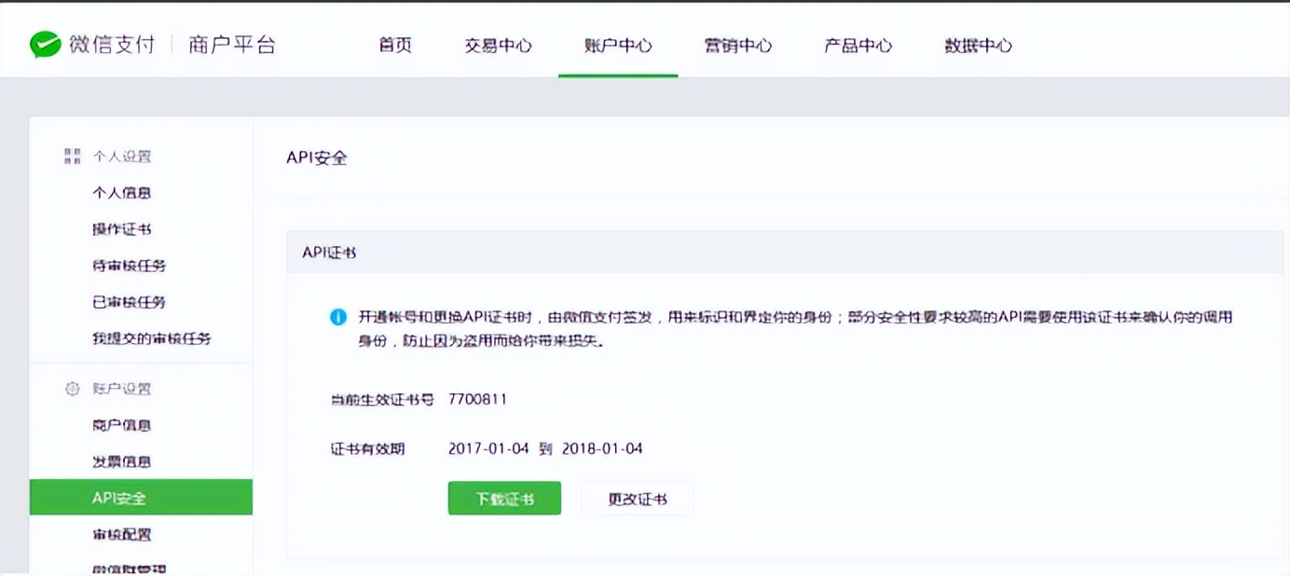This screenshot has width=1290, height=576.
Task: Click the 下载证书 button
Action: (x=504, y=498)
